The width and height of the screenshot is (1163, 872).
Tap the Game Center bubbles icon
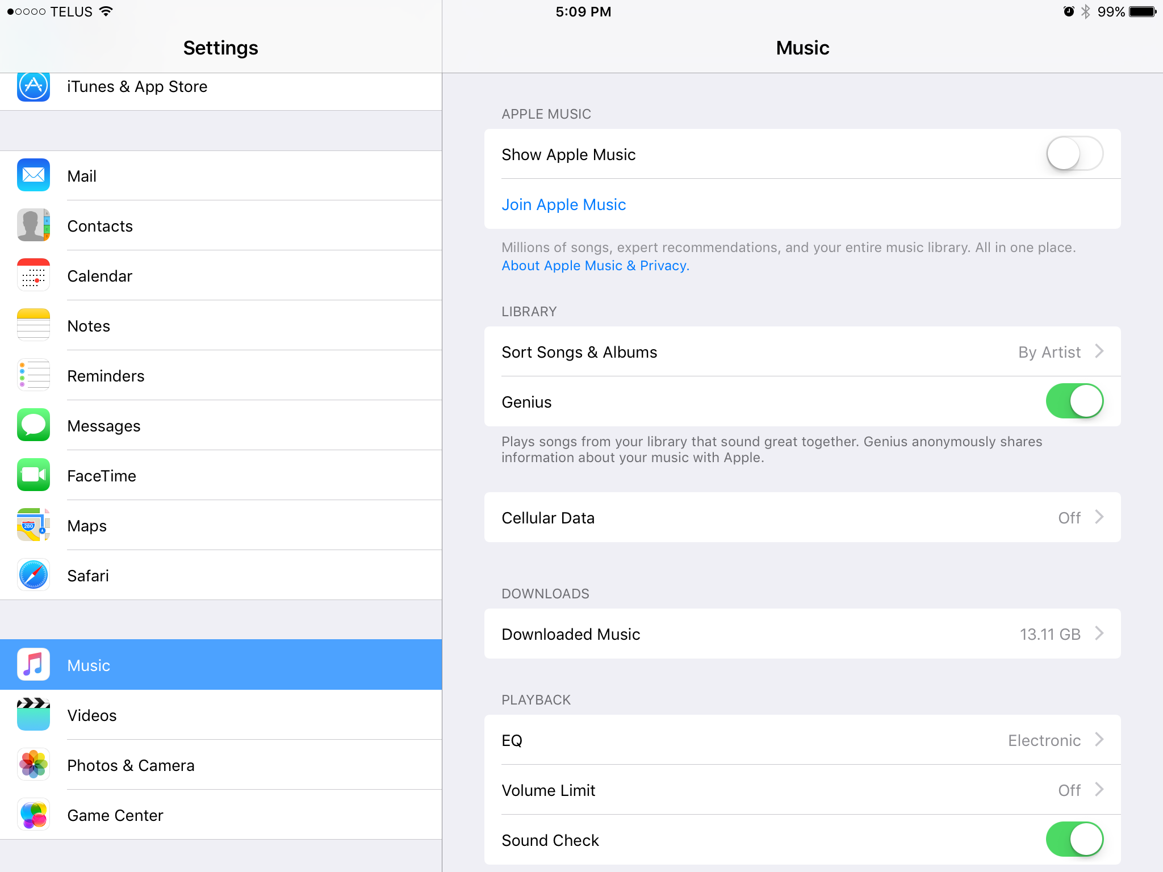[34, 815]
